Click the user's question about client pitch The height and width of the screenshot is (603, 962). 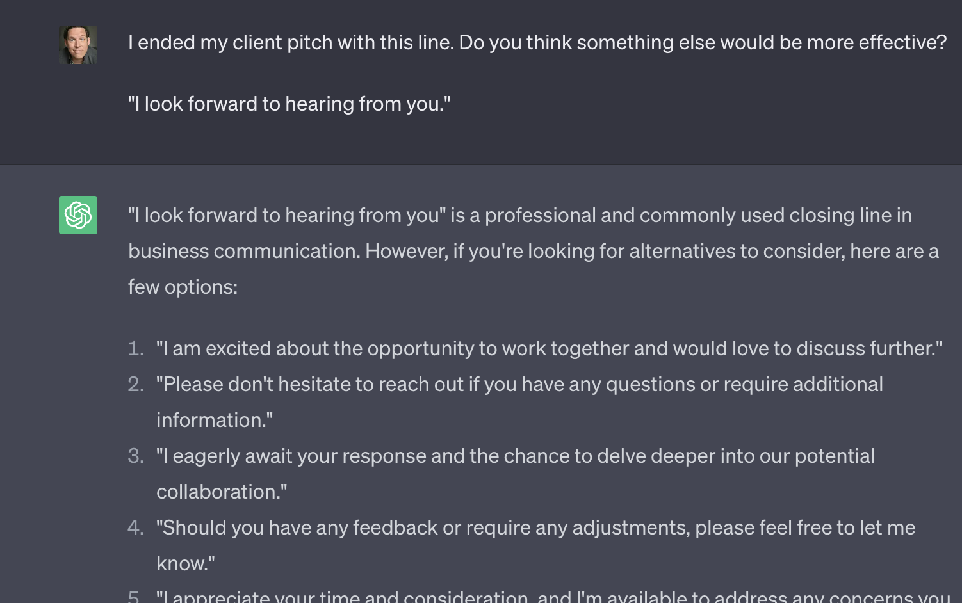(537, 42)
